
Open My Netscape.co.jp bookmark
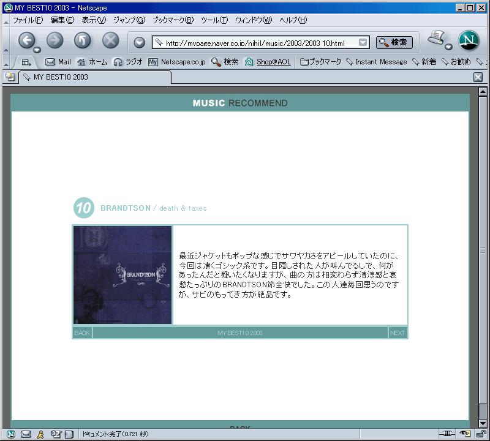pos(177,62)
